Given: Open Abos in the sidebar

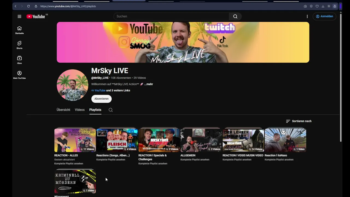Looking at the screenshot, I should [19, 60].
